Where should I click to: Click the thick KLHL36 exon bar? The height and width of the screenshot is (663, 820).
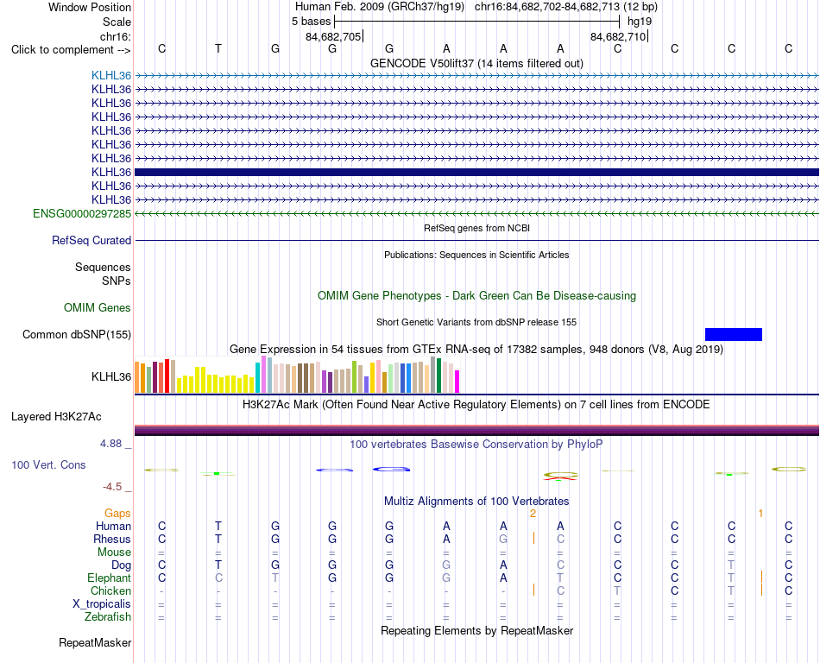[476, 172]
